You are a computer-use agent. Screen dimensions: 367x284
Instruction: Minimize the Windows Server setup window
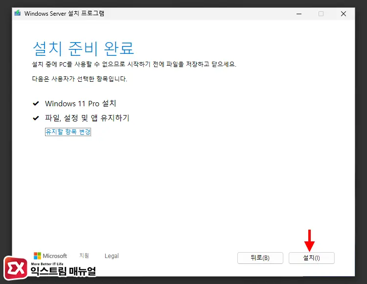(x=299, y=14)
